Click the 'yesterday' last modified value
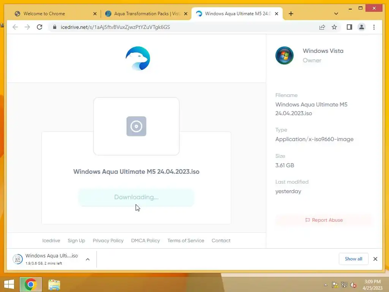The width and height of the screenshot is (389, 292). 288,192
